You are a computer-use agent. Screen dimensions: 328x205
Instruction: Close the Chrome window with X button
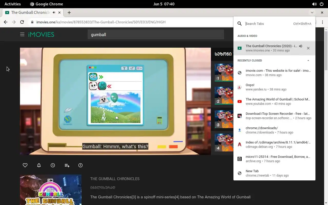(x=322, y=12)
